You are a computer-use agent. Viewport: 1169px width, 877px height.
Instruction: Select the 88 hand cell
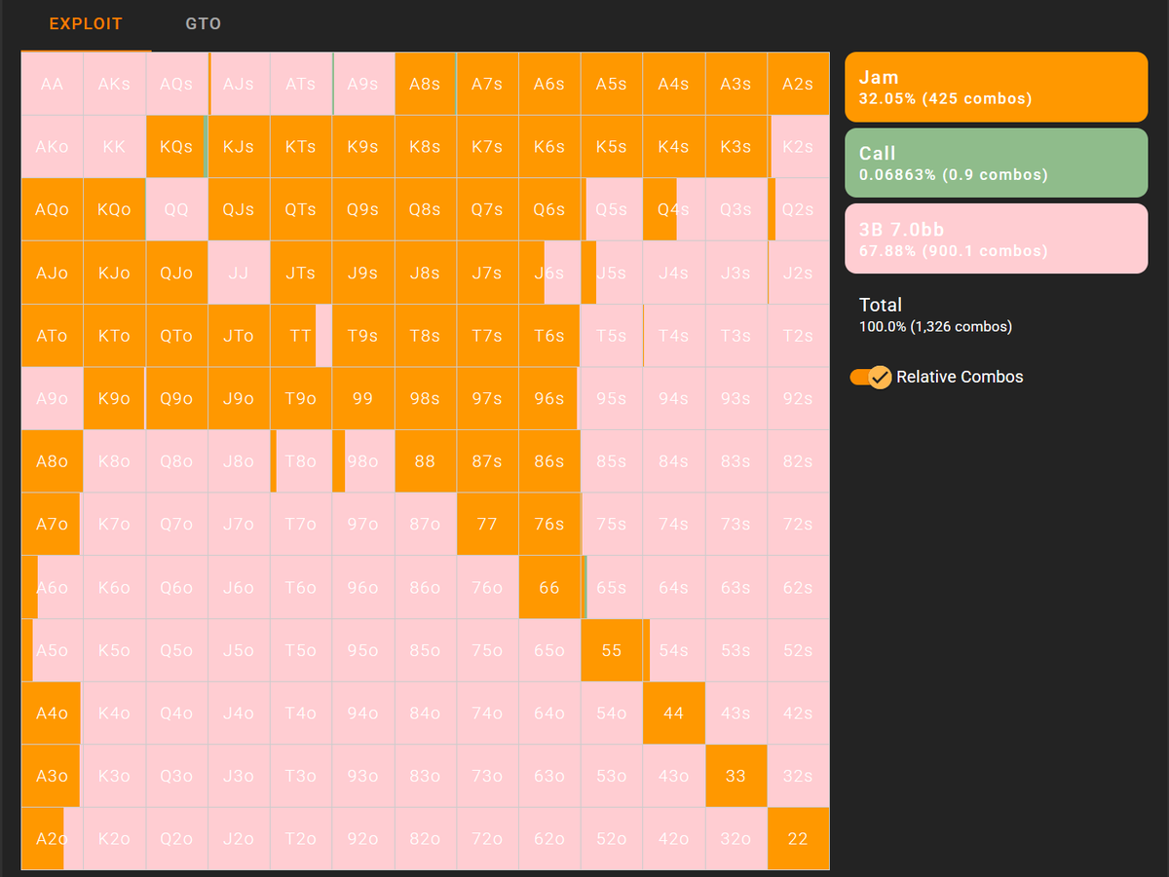425,461
